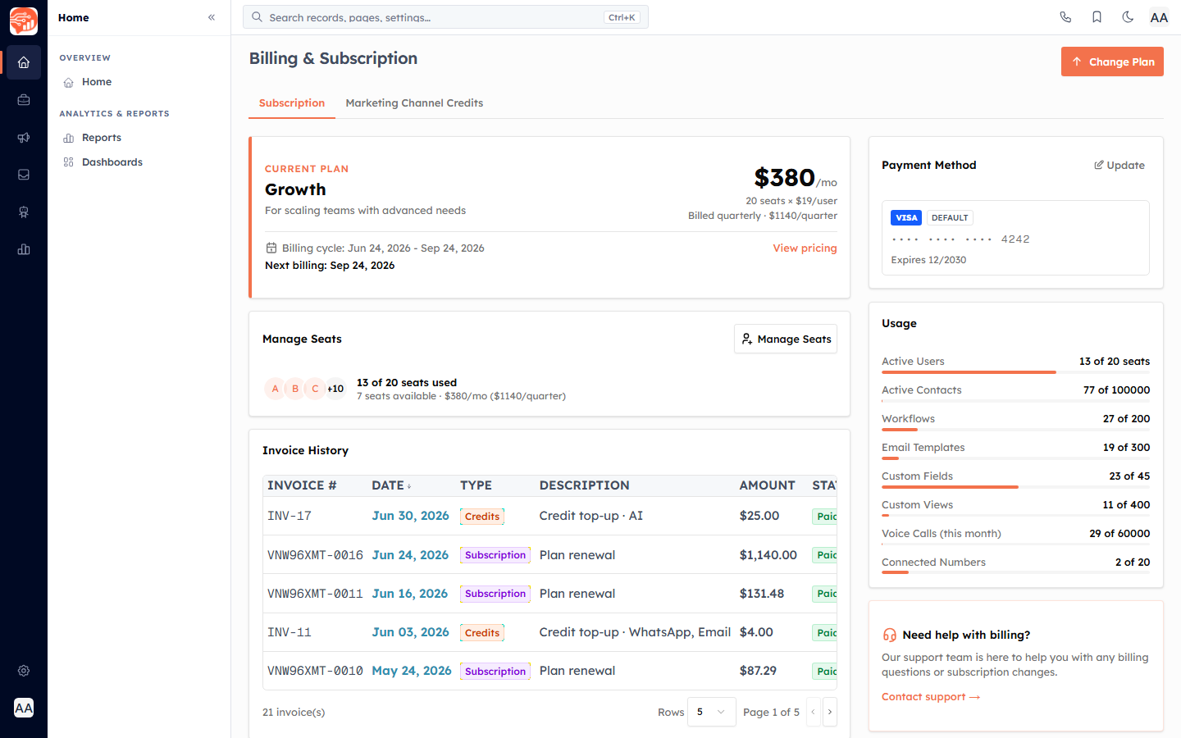Open the automation bot icon in rail
Viewport: 1181px width, 738px height.
(x=24, y=212)
